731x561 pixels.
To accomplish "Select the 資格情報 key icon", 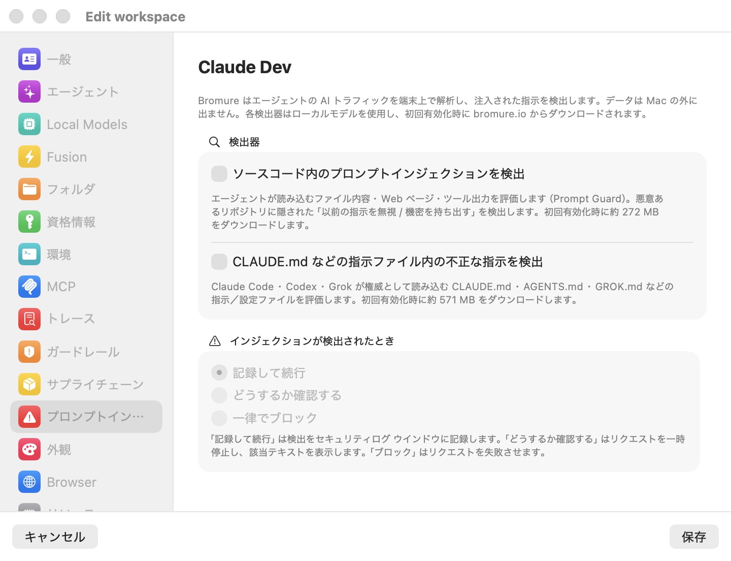I will click(29, 222).
